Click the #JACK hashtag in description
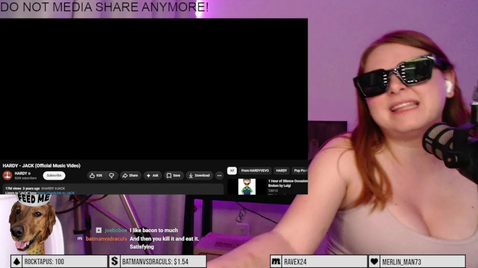The width and height of the screenshot is (478, 268). click(60, 188)
